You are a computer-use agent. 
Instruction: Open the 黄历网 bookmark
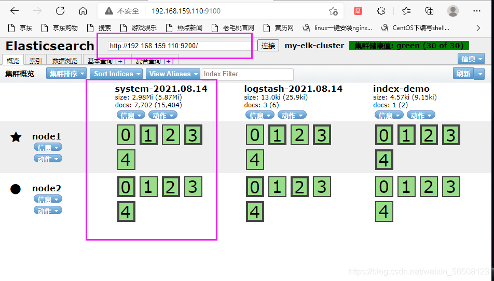pyautogui.click(x=279, y=28)
